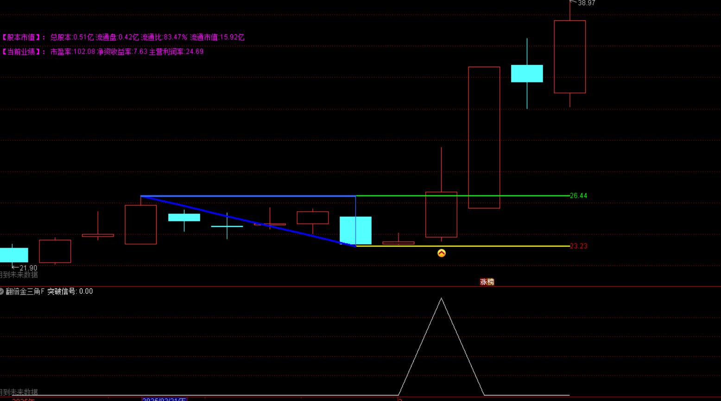Click the 股本市值 info line
The width and height of the screenshot is (721, 401).
pos(123,38)
